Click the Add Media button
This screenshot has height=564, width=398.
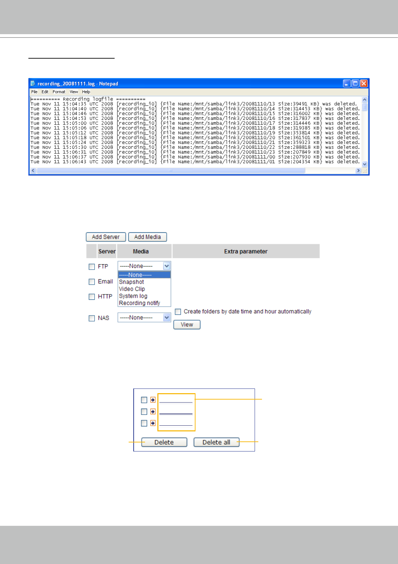[x=148, y=237]
